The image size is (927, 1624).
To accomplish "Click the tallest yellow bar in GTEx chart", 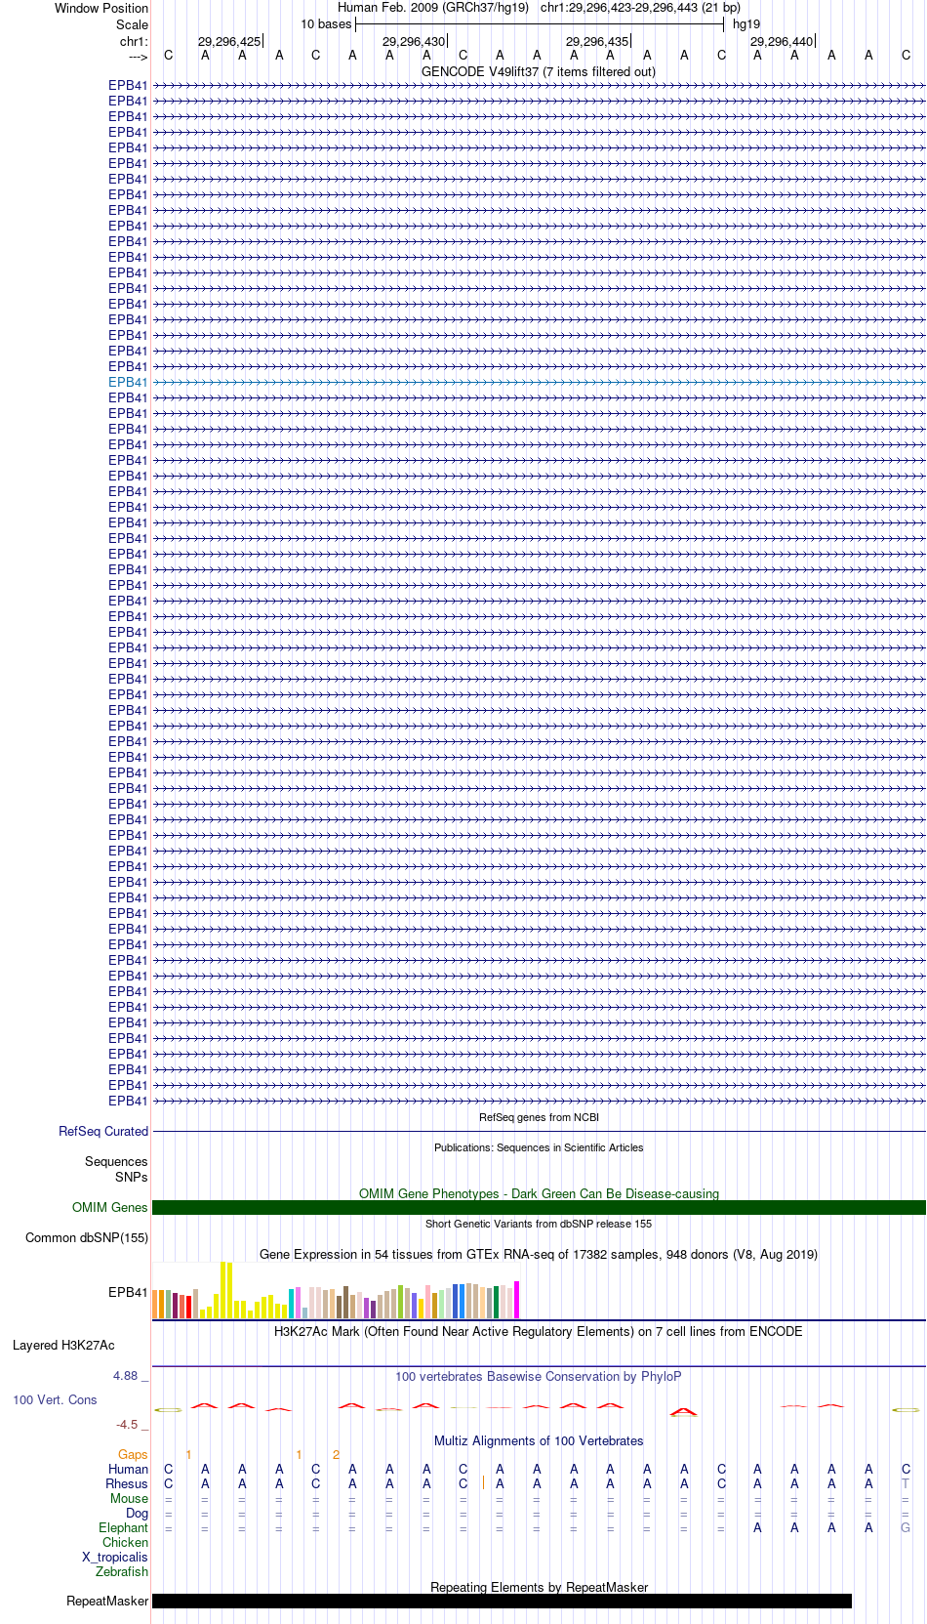I will (x=223, y=1290).
